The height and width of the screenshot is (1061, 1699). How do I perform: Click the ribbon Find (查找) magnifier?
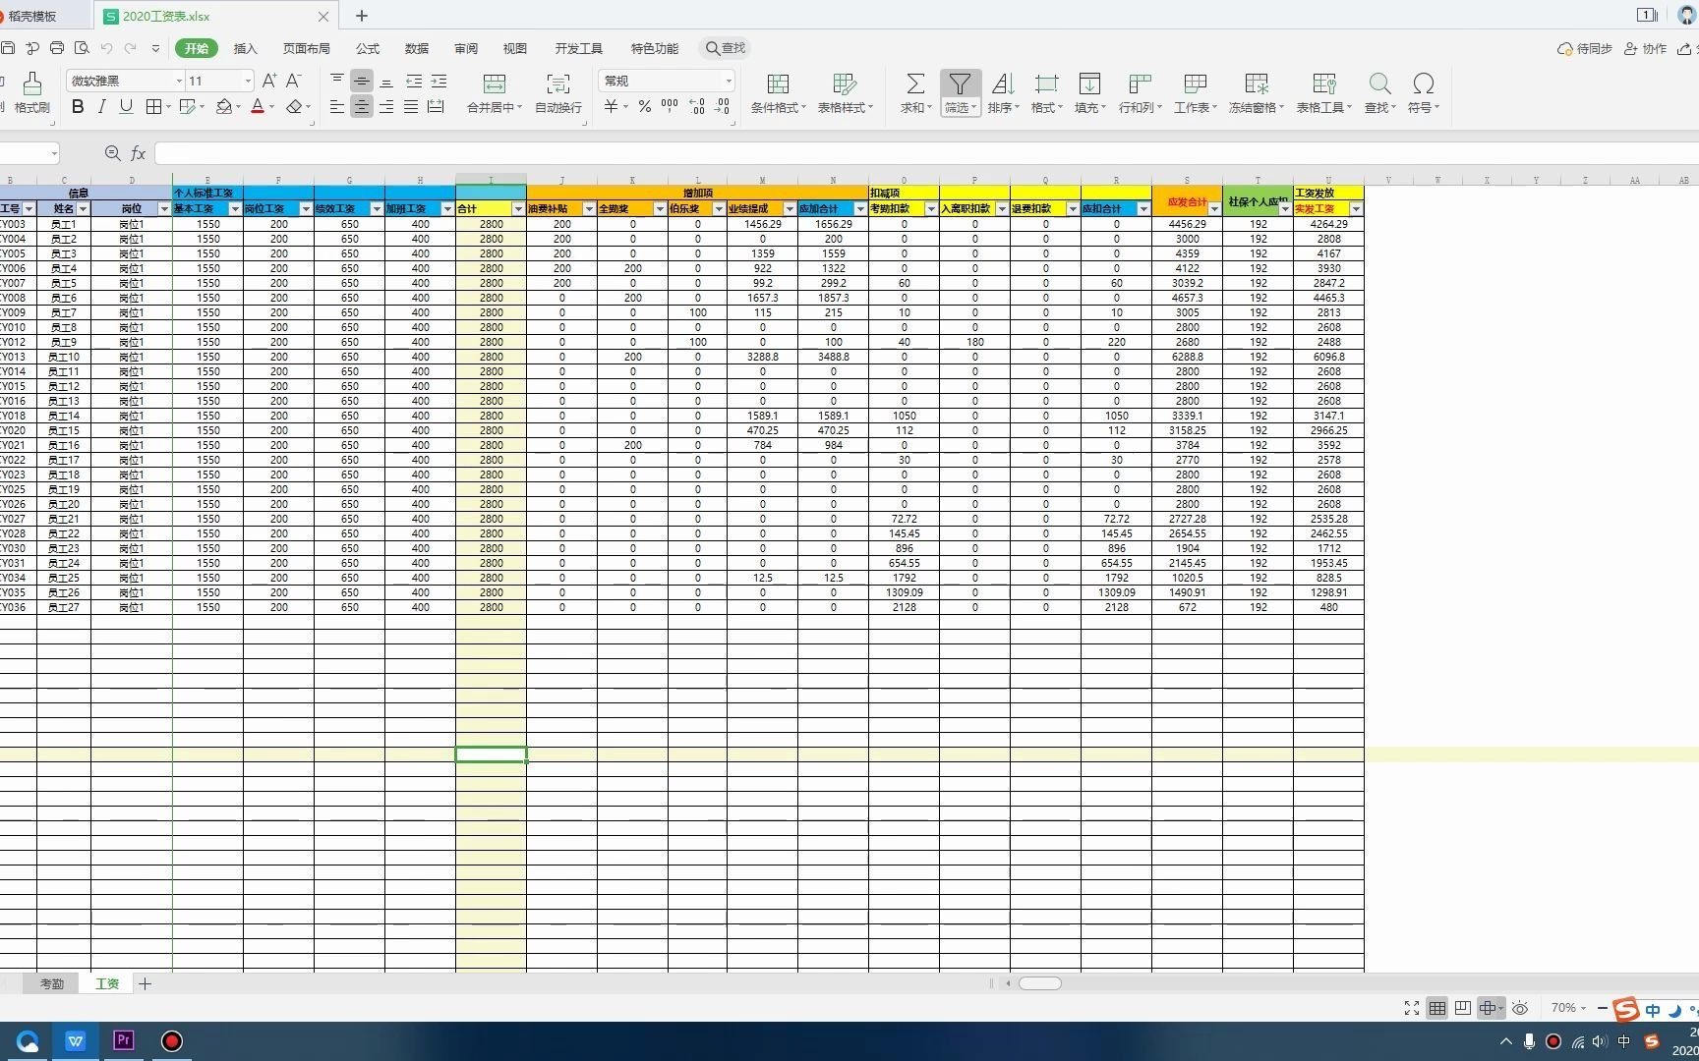(x=1379, y=93)
